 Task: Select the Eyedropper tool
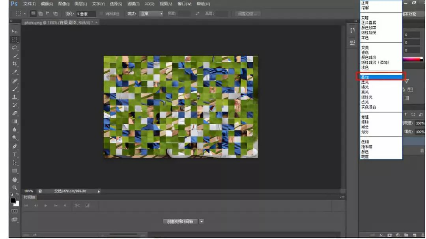[x=15, y=72]
